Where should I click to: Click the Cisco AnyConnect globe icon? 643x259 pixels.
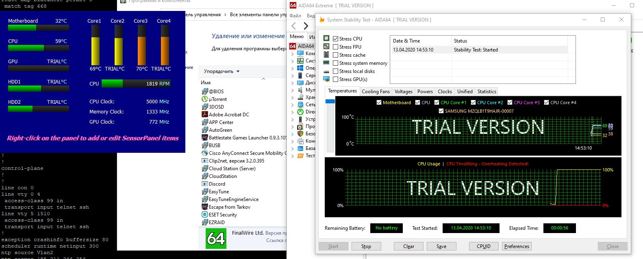click(x=205, y=153)
